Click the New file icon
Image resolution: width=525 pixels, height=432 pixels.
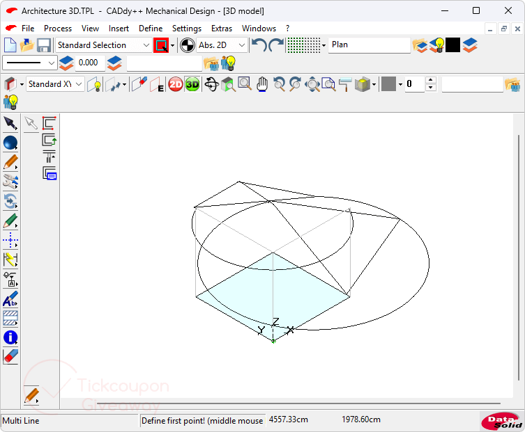pos(10,45)
